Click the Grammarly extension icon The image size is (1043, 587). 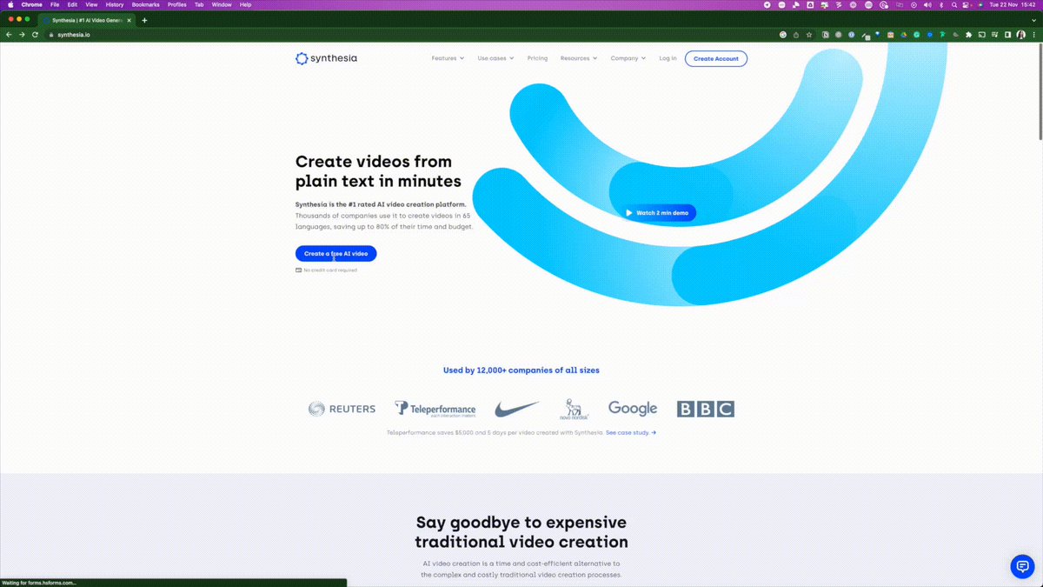pos(916,35)
